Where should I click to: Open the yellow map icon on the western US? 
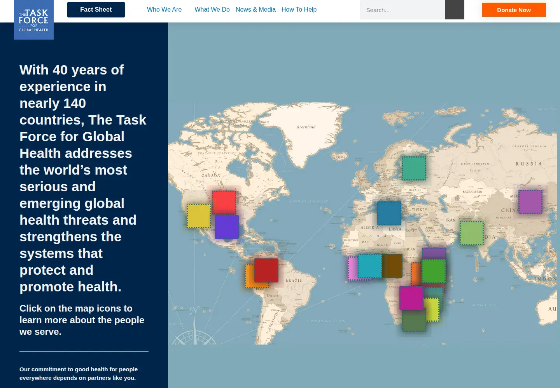pyautogui.click(x=199, y=216)
